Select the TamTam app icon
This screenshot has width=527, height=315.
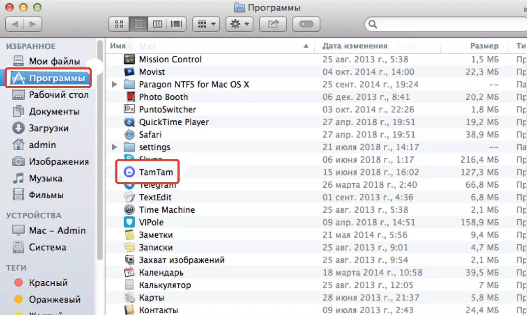[130, 172]
